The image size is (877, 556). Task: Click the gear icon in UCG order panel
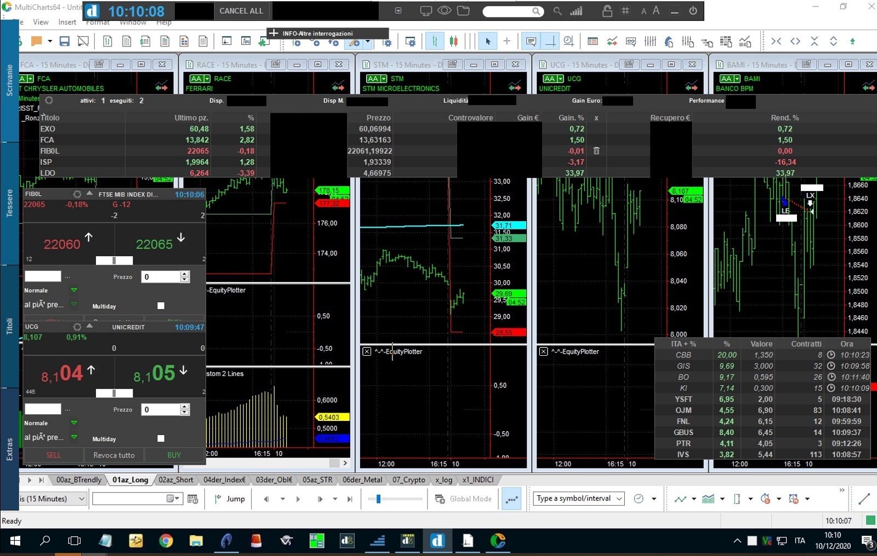point(77,327)
